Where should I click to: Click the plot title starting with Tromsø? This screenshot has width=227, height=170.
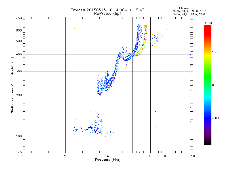[108, 10]
